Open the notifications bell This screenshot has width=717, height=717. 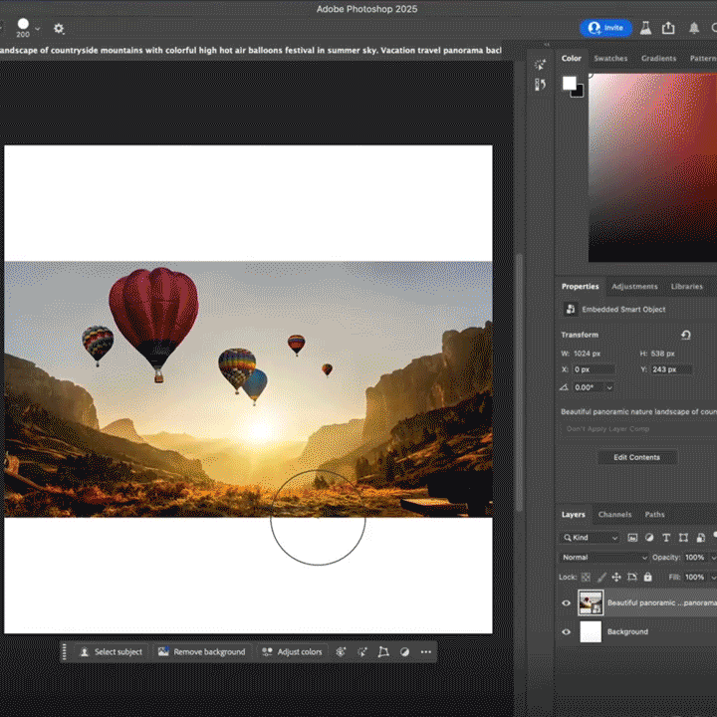point(694,28)
